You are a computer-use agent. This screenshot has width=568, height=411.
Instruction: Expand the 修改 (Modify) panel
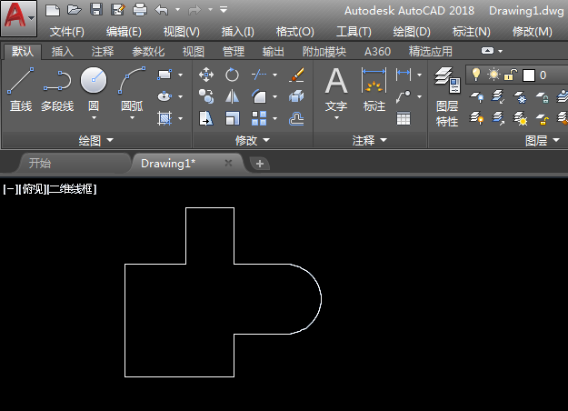pos(252,140)
